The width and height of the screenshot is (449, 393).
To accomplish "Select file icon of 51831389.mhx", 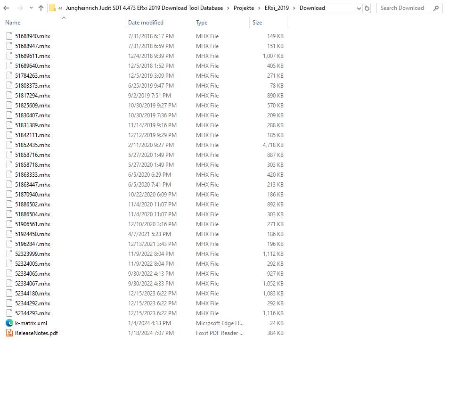I will click(9, 125).
